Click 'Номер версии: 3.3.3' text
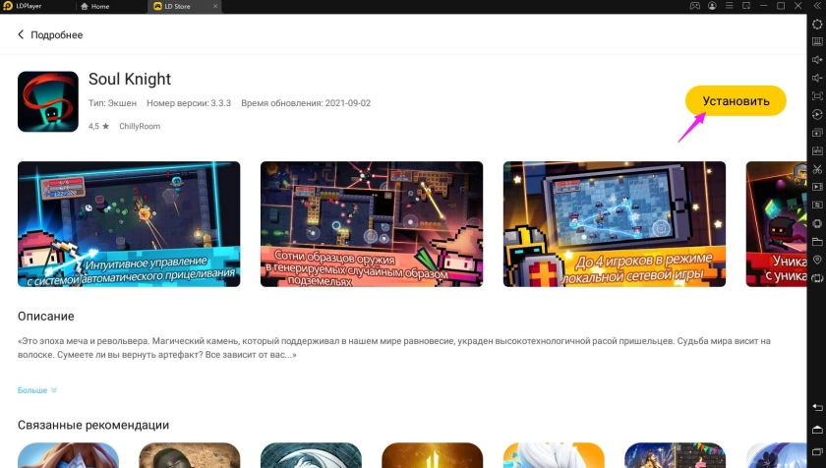826x468 pixels. click(x=189, y=103)
